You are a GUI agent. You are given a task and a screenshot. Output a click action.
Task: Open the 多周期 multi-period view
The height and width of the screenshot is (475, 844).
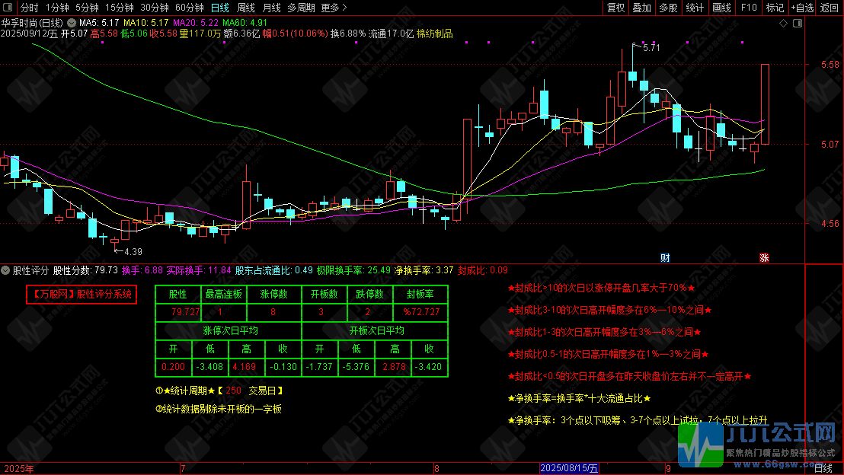tap(301, 8)
